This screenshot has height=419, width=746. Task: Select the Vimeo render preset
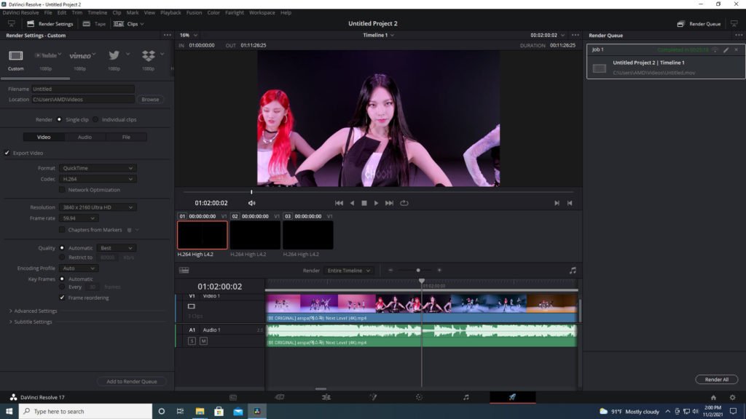(x=81, y=55)
